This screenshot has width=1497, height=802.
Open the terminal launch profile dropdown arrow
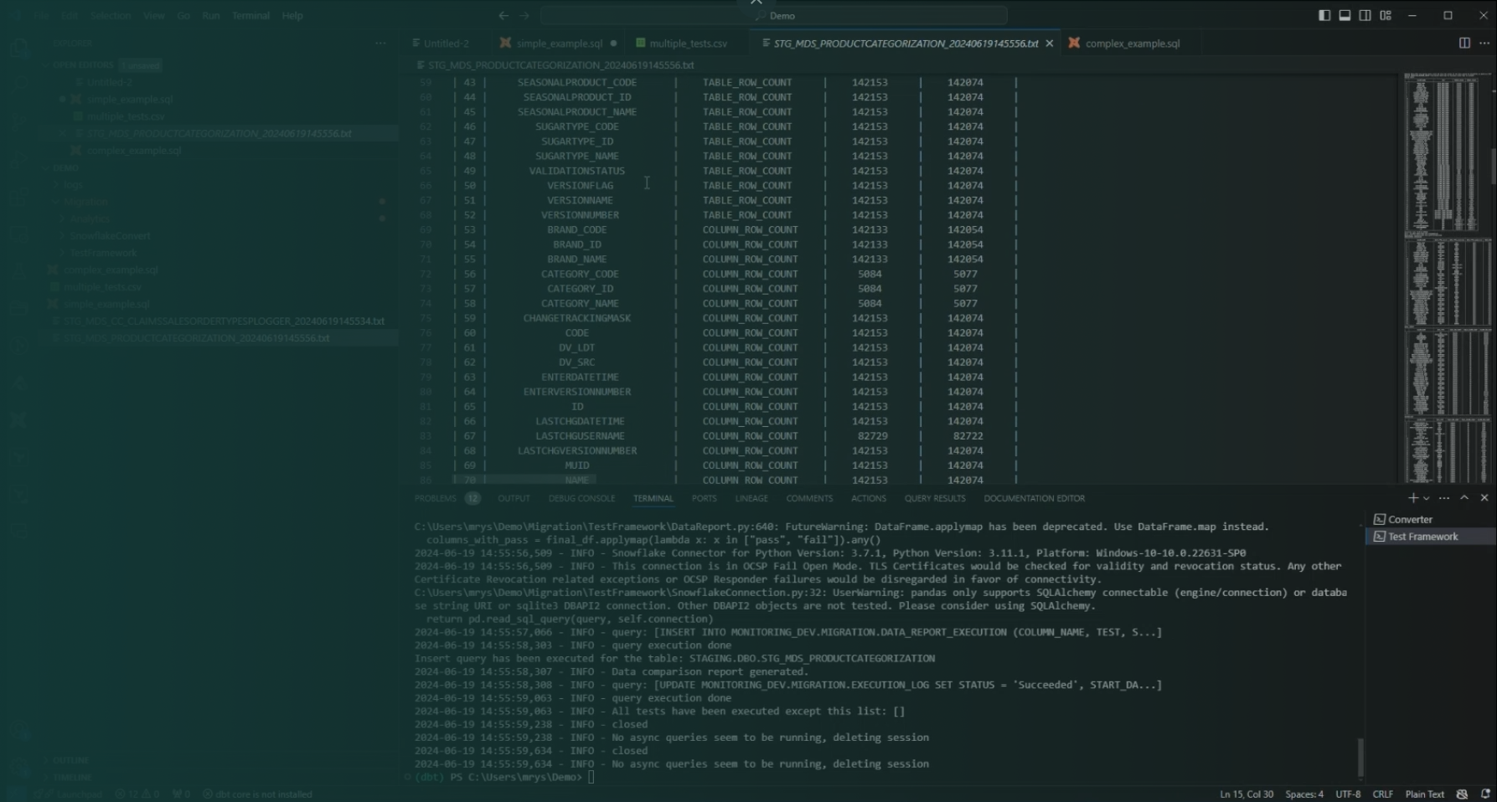click(1427, 498)
